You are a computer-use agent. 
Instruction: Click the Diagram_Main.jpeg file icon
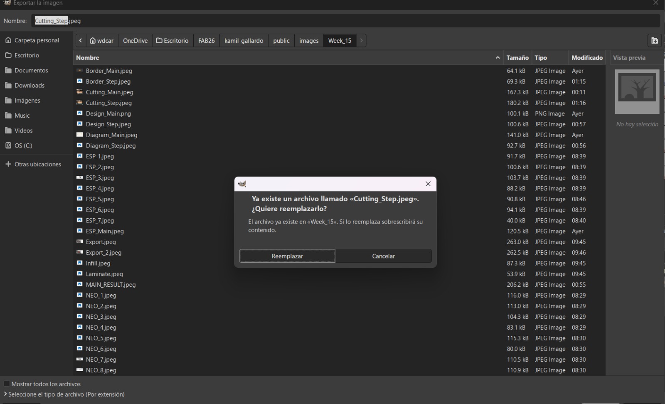coord(80,135)
